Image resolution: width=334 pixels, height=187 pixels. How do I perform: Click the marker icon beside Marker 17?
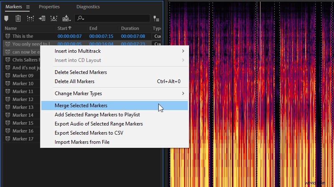pyautogui.click(x=8, y=139)
